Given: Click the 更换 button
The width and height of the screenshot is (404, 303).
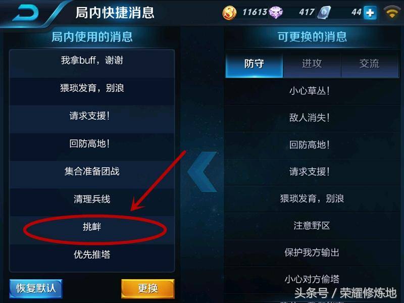Looking at the screenshot, I should (148, 288).
